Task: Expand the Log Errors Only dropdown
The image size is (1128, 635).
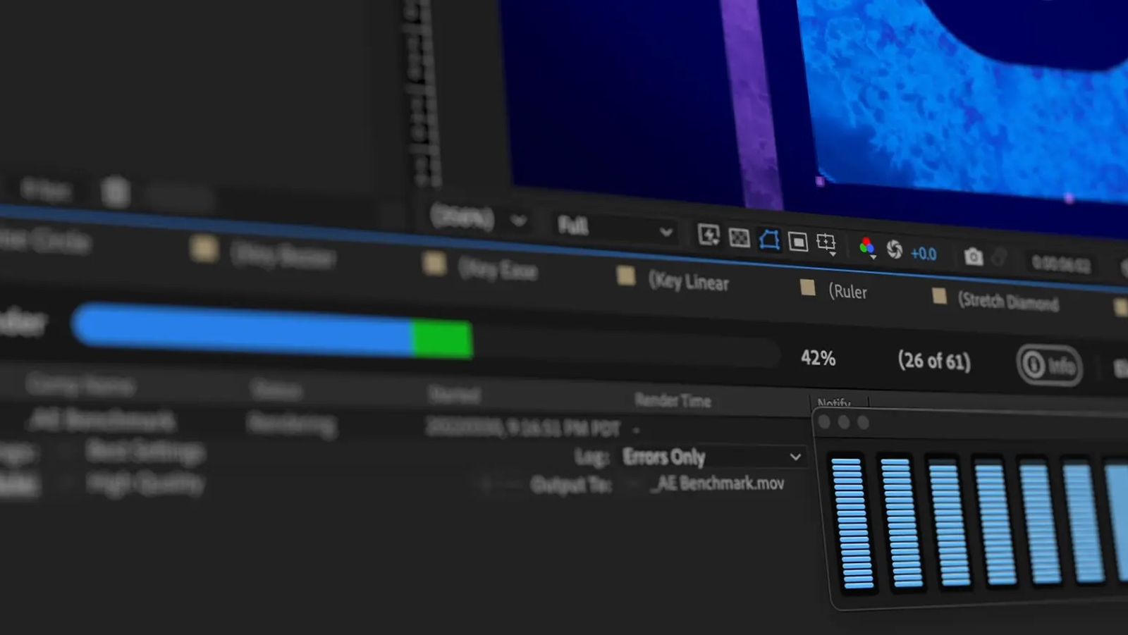Action: click(x=712, y=457)
